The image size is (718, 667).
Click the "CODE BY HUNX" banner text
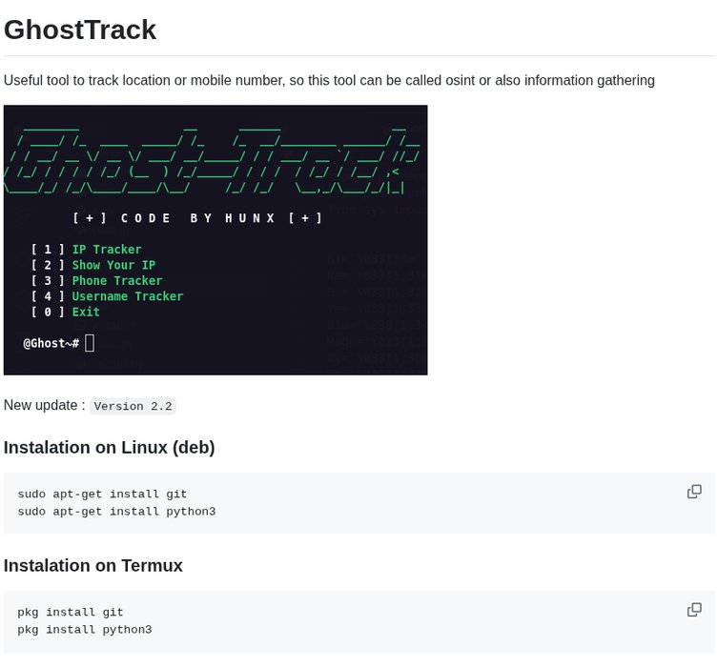[x=197, y=218]
